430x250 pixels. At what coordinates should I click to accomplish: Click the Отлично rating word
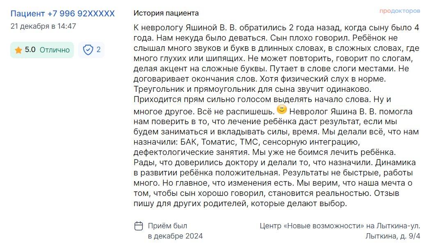point(55,50)
